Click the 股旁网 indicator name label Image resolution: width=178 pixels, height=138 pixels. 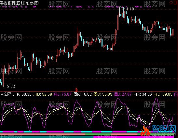(x=6, y=94)
